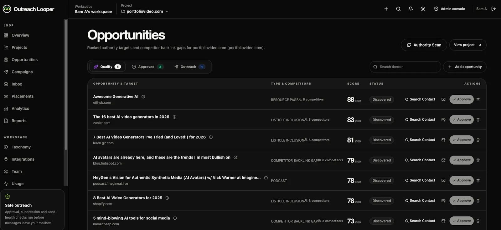501x230 pixels.
Task: Click the Score column header
Action: pyautogui.click(x=353, y=84)
